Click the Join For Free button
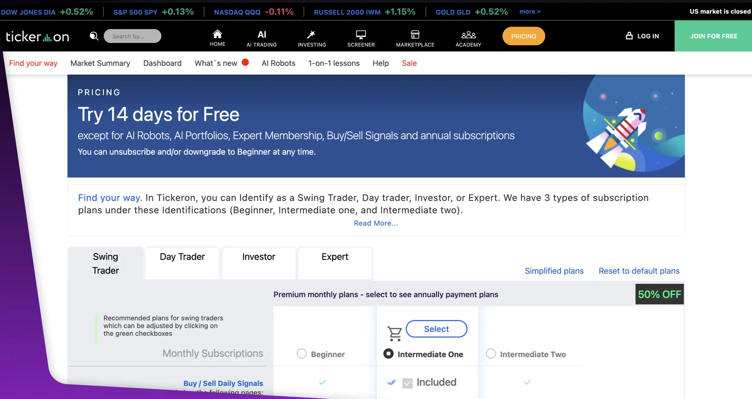 tap(713, 36)
